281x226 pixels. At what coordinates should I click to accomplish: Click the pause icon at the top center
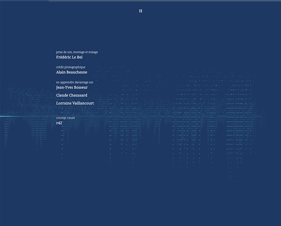point(140,11)
